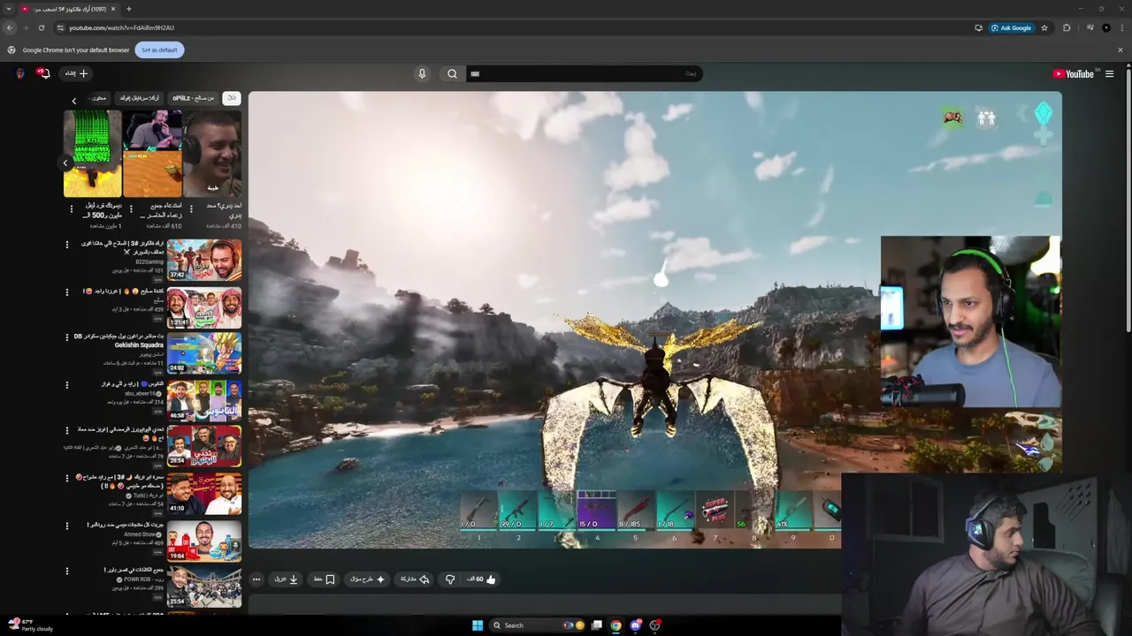This screenshot has width=1132, height=636.
Task: Click the Ask Google button in address bar
Action: pos(1011,27)
